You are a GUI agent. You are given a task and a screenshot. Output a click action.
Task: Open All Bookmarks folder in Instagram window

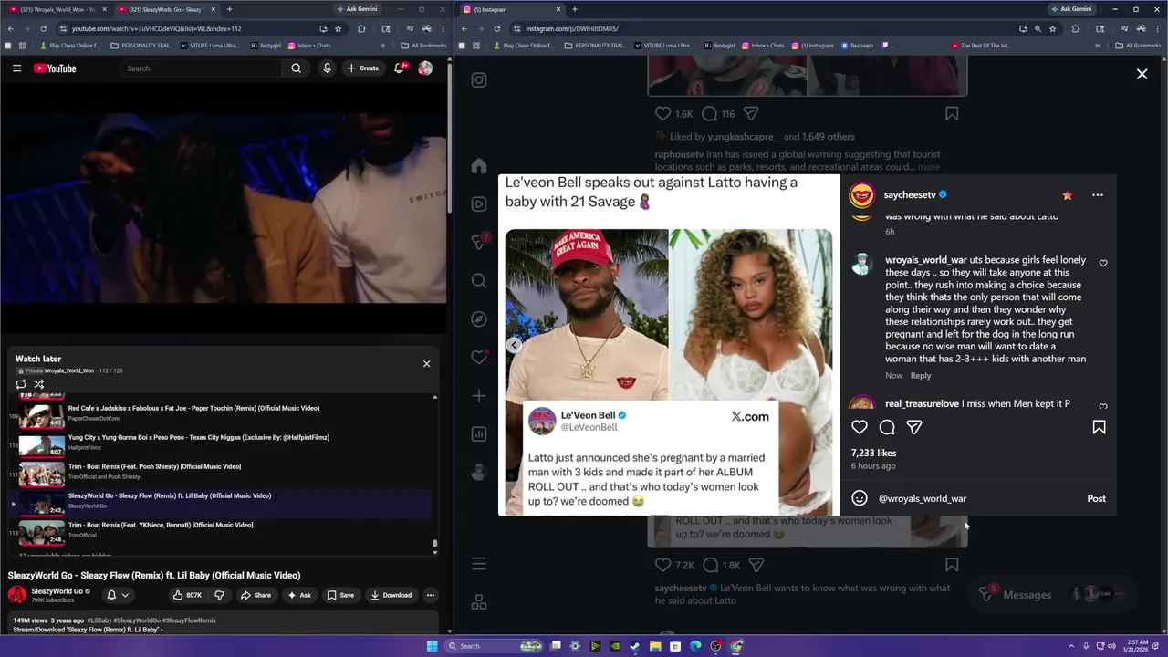pyautogui.click(x=1138, y=46)
